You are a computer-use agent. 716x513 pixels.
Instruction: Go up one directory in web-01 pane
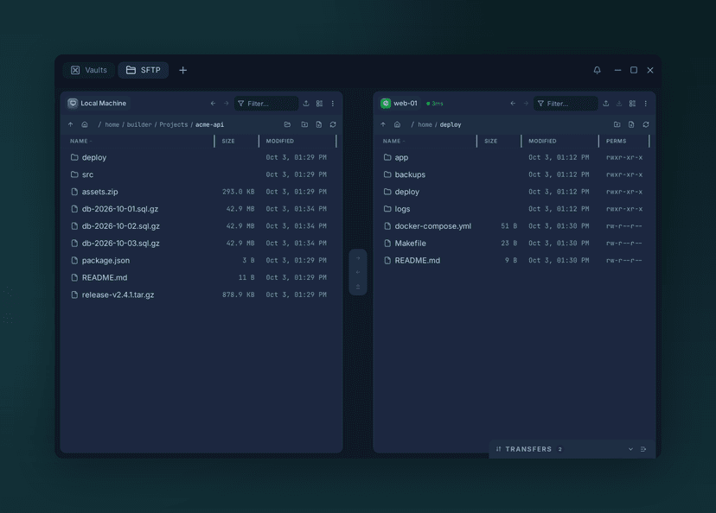pyautogui.click(x=383, y=124)
